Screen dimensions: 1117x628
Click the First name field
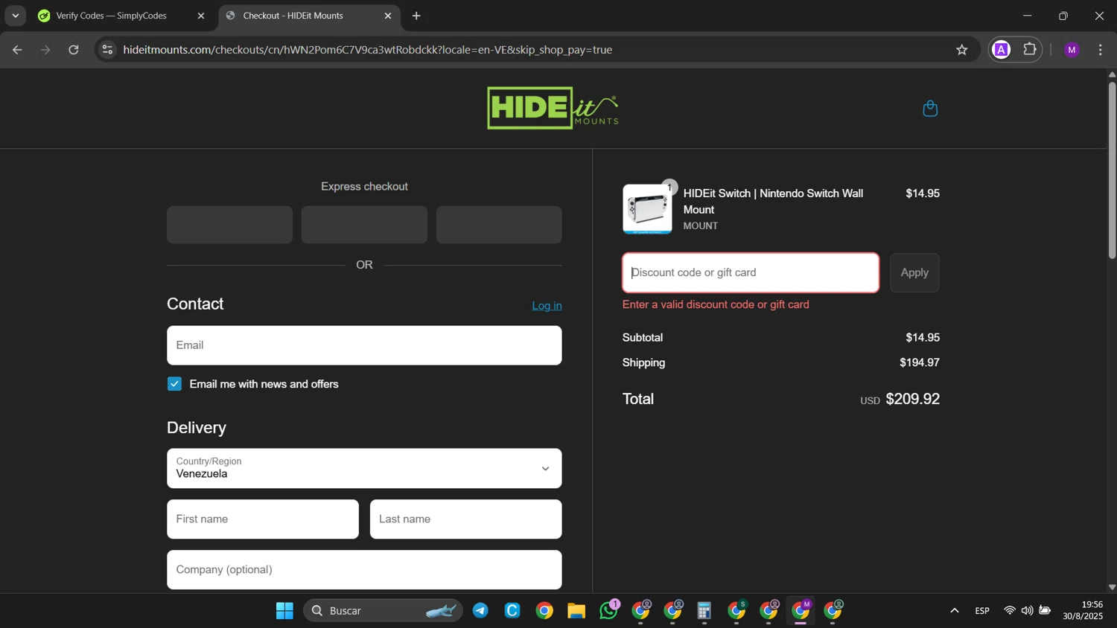(263, 519)
